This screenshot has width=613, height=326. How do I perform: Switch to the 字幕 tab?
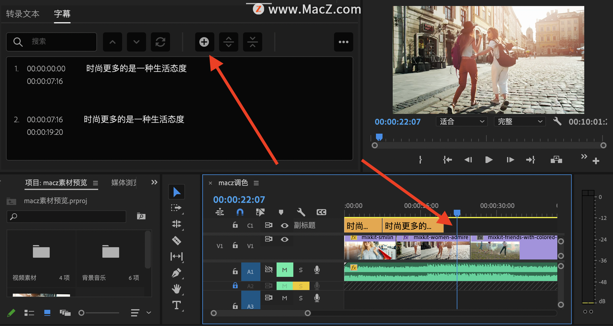click(62, 14)
